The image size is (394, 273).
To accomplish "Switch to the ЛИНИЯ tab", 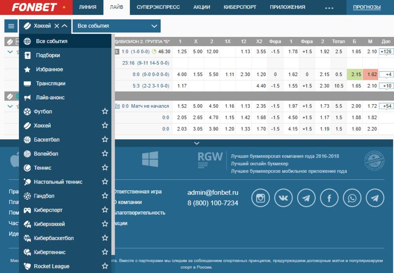I will pos(88,7).
